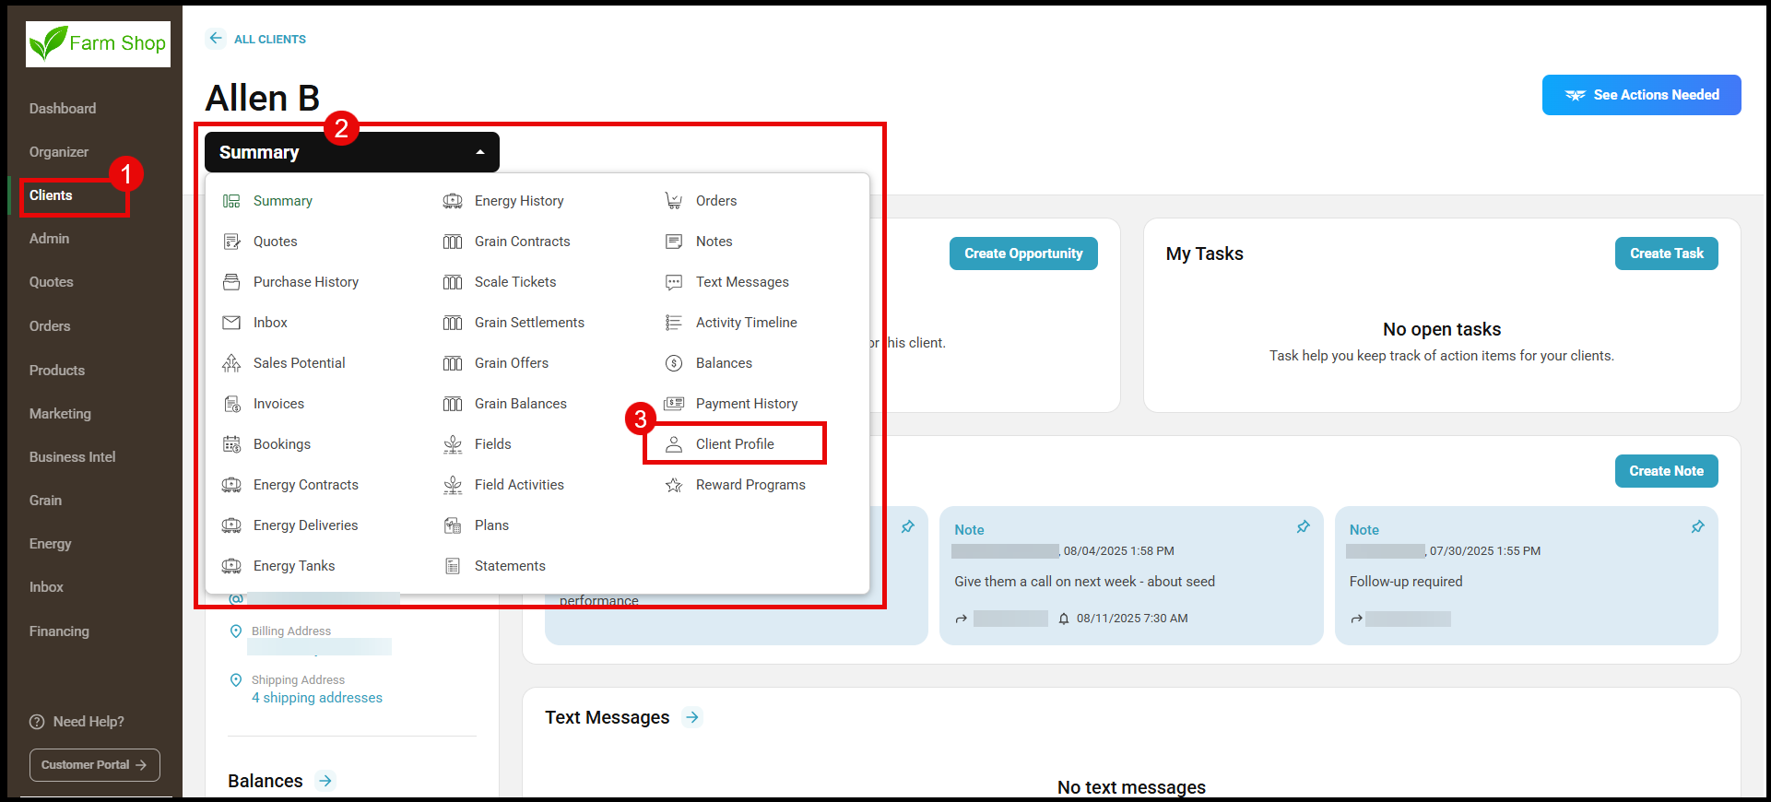Pin the 08/04/2025 note
The width and height of the screenshot is (1771, 802).
[1303, 527]
